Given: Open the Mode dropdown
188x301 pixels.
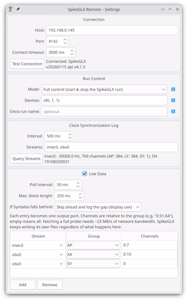Looking at the screenshot, I should (104, 90).
